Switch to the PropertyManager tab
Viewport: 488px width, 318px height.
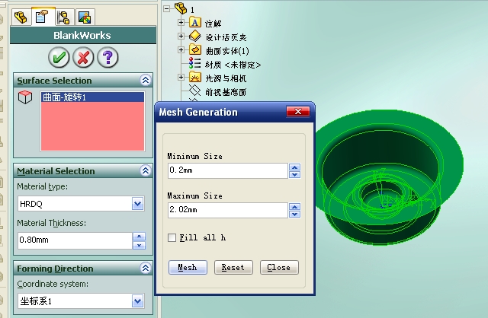43,17
